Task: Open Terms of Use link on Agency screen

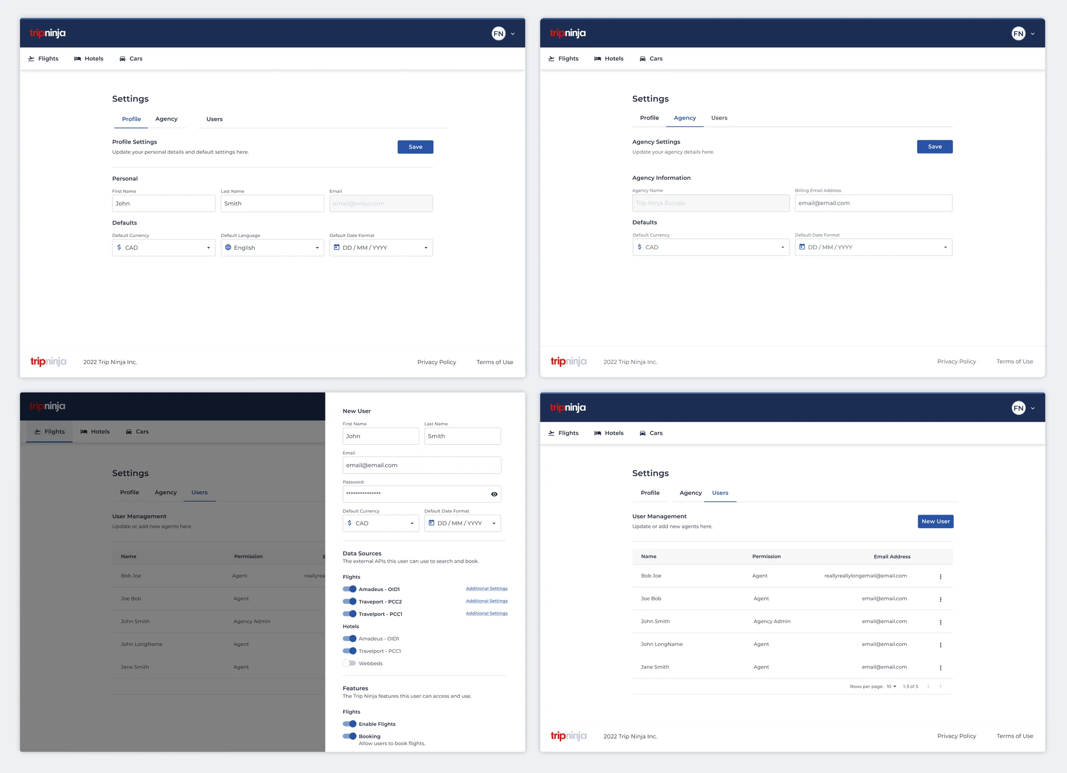Action: 1015,361
